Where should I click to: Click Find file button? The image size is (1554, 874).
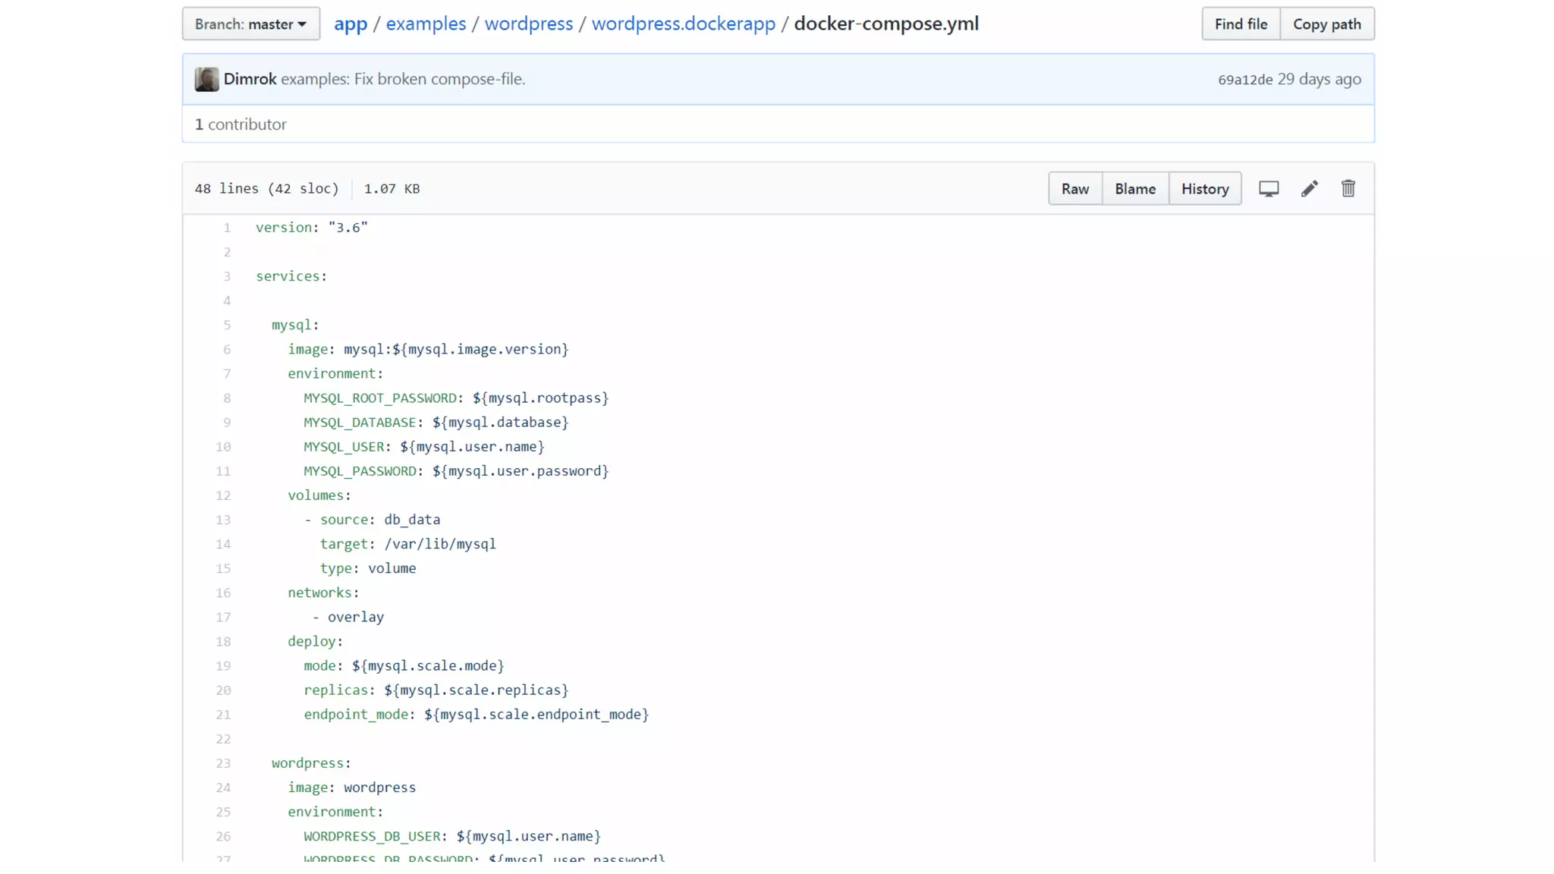pyautogui.click(x=1240, y=24)
